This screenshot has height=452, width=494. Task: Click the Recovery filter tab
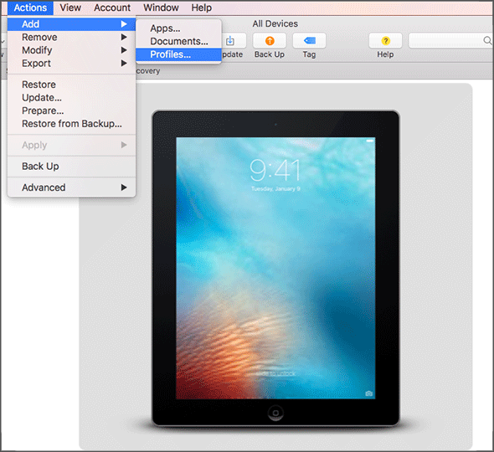point(148,71)
